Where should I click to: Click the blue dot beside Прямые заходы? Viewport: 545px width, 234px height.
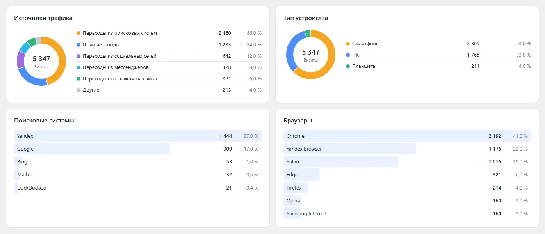coord(78,45)
